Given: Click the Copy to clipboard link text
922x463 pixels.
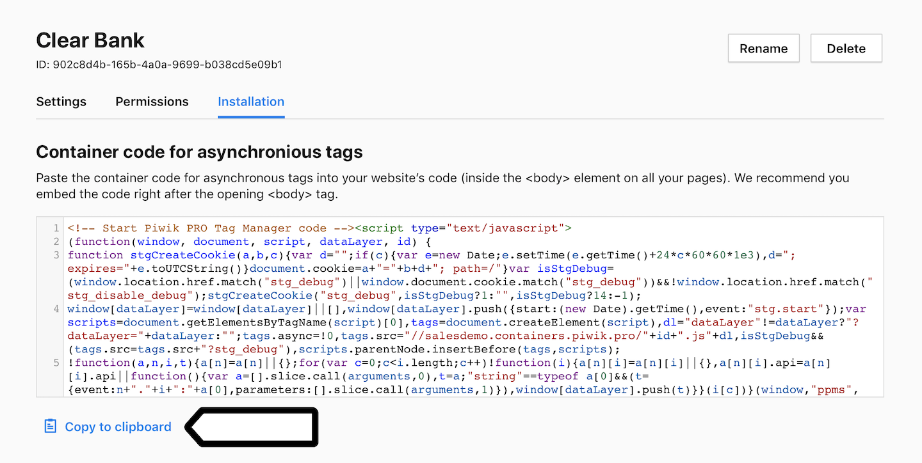Looking at the screenshot, I should coord(118,427).
